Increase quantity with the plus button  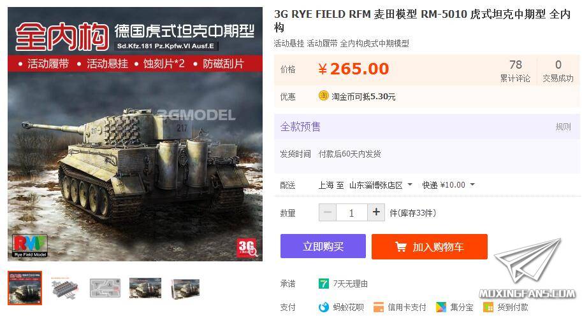(376, 212)
